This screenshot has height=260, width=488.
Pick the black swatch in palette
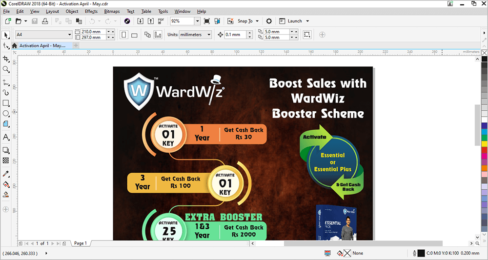[485, 59]
